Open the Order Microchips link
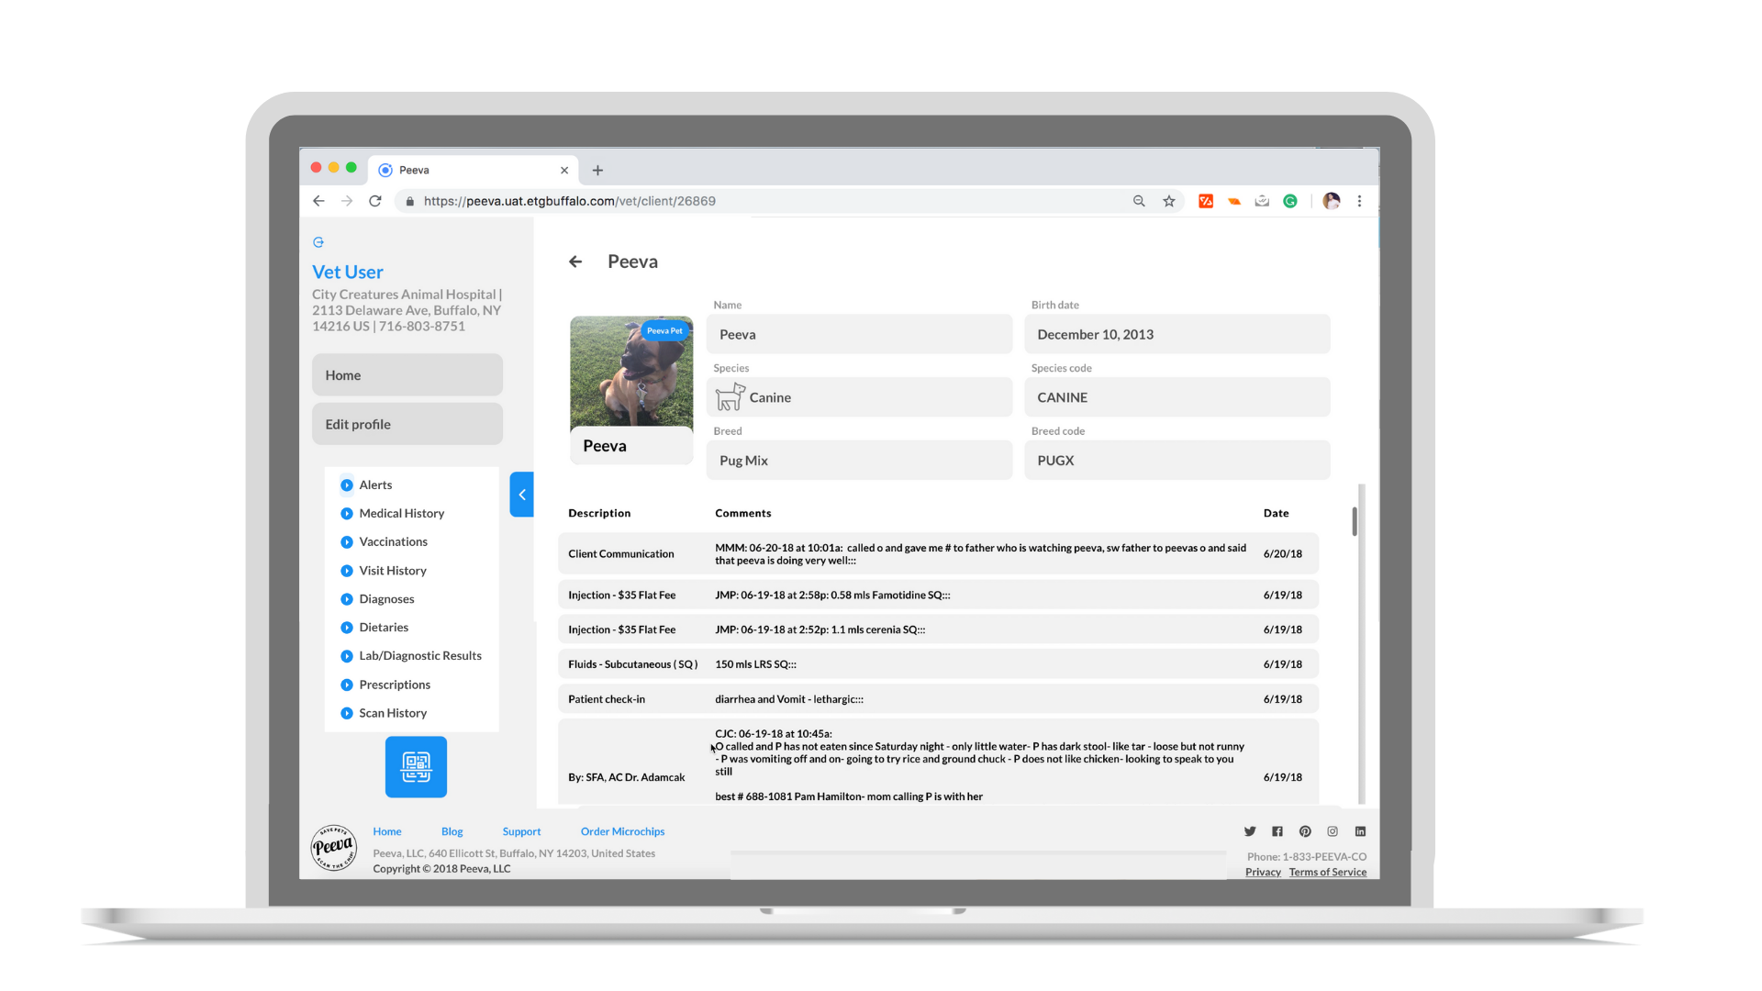Image resolution: width=1762 pixels, height=991 pixels. (622, 831)
